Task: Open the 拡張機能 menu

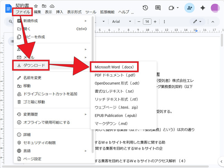Action: pos(107,12)
